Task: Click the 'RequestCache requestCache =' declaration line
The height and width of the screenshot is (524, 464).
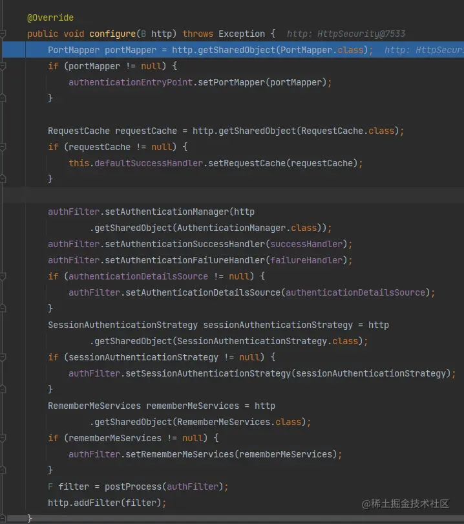Action: click(226, 131)
